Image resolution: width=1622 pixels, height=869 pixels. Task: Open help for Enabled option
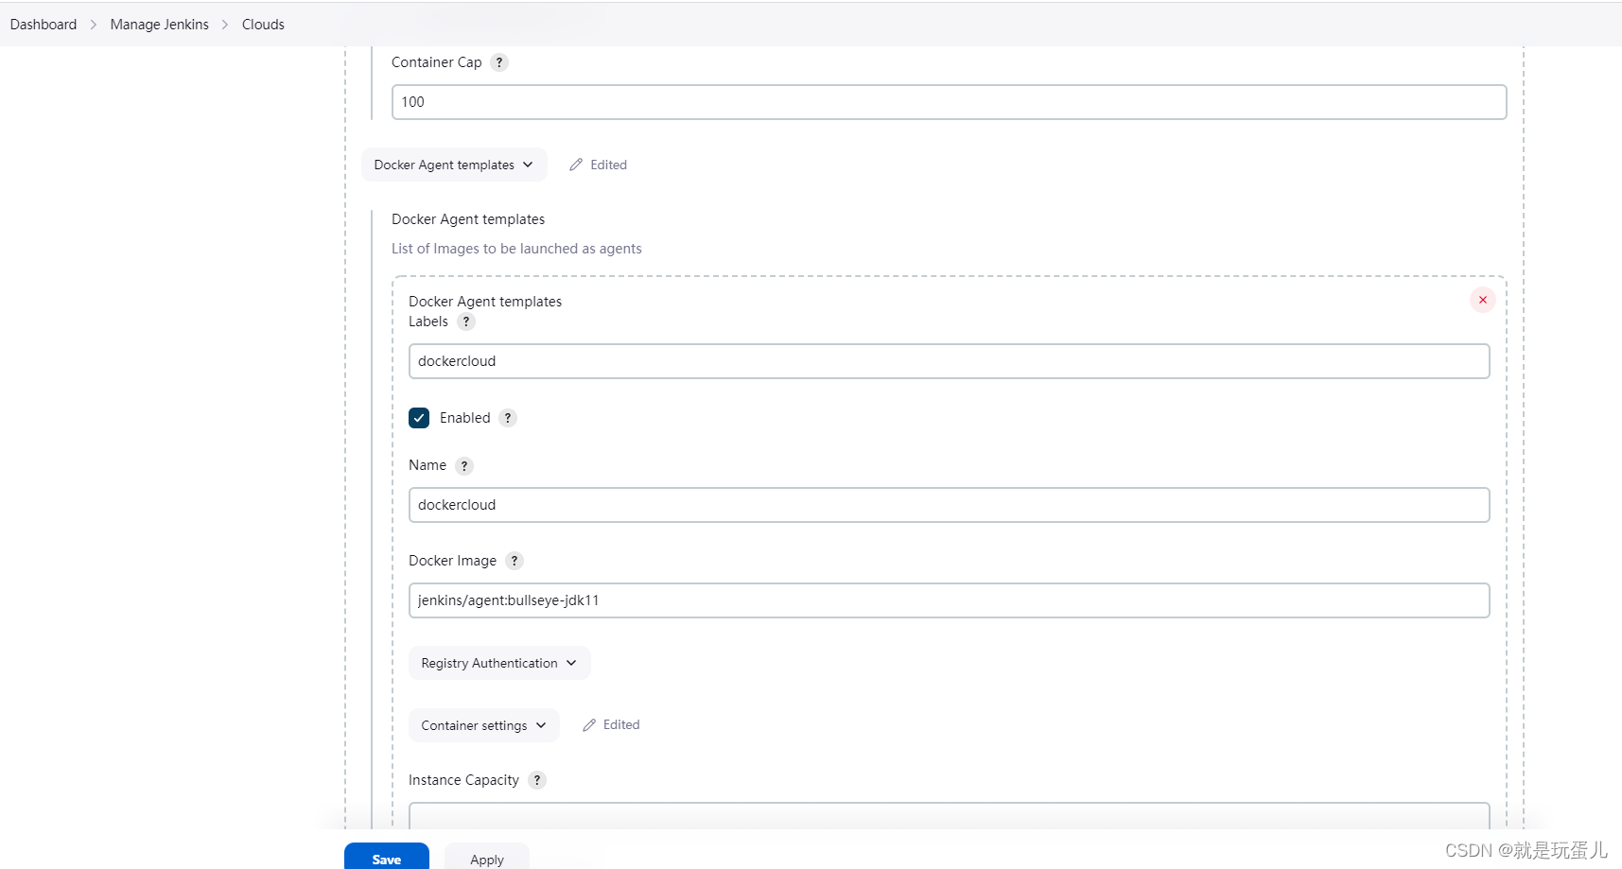pyautogui.click(x=508, y=418)
